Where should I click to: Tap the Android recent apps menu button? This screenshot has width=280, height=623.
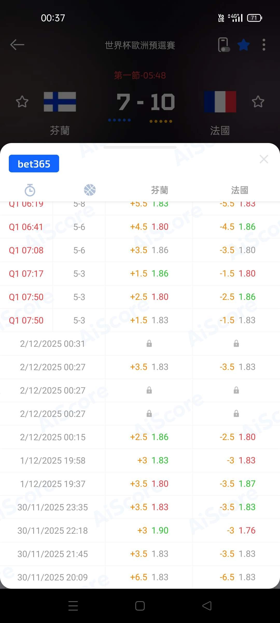[73, 606]
